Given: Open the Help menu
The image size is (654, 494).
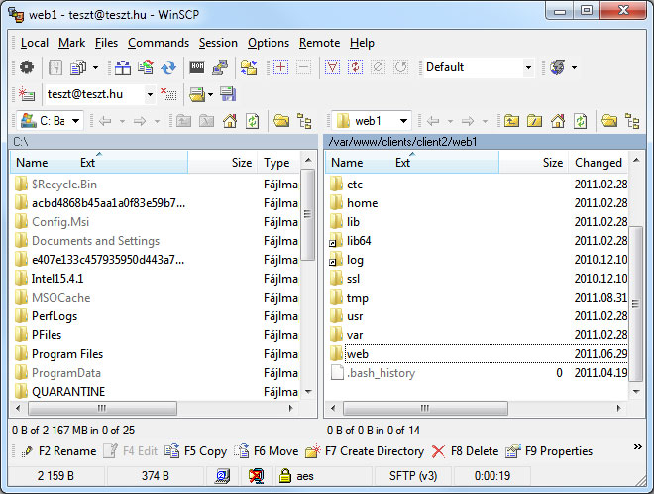Looking at the screenshot, I should coord(362,43).
